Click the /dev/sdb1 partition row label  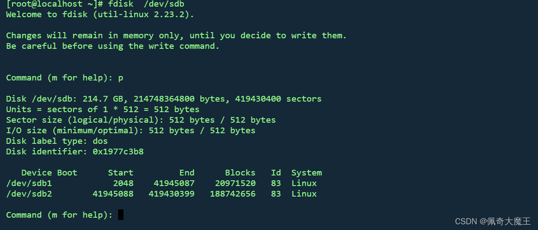point(29,183)
